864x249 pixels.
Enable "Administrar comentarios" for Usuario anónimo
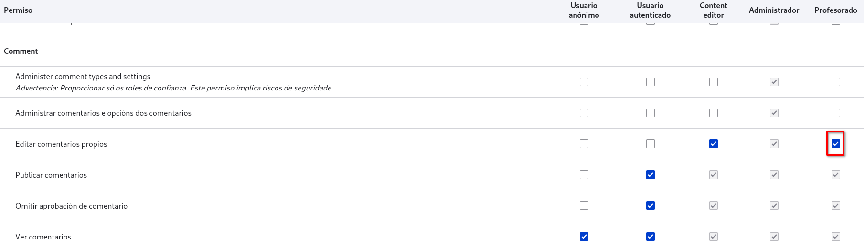click(x=584, y=113)
